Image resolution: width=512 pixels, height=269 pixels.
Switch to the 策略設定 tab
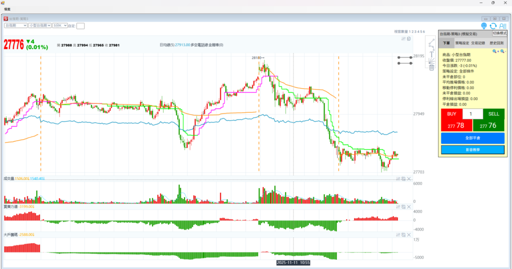(x=462, y=43)
